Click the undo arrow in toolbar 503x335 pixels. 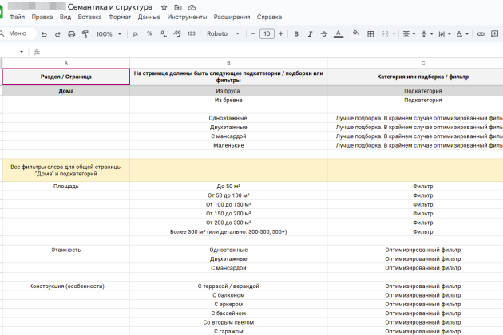tap(43, 34)
